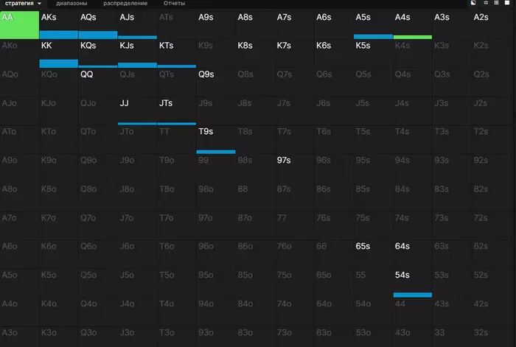The height and width of the screenshot is (347, 516).
Task: Click the AKs cell with blue bar
Action: (x=58, y=25)
